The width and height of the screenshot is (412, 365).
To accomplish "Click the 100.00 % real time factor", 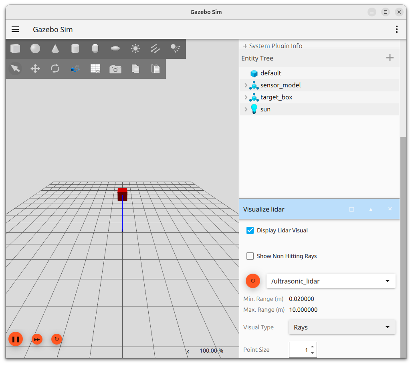I will pyautogui.click(x=211, y=351).
